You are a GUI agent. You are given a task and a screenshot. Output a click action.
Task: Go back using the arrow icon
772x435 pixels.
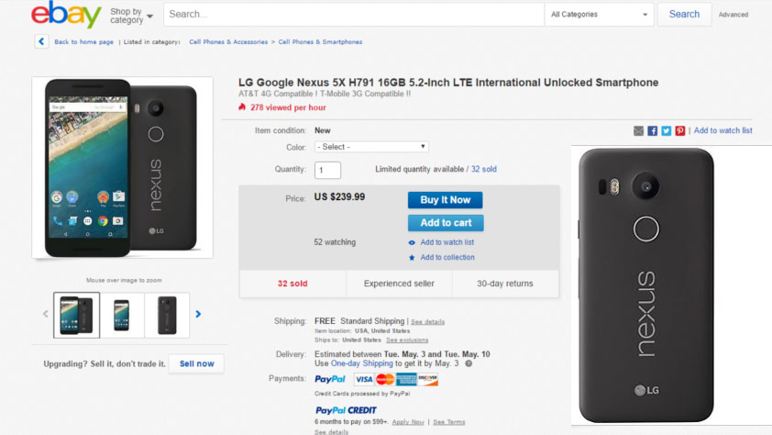coord(41,41)
